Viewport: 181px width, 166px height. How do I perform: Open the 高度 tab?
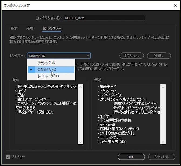coord(30,29)
